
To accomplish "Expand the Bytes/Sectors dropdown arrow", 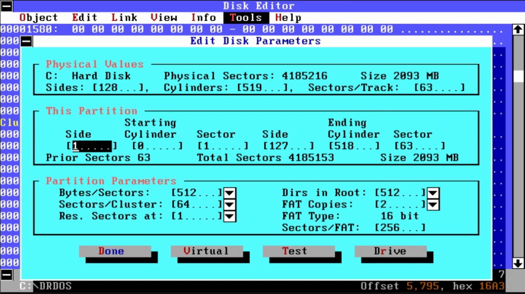I will (x=230, y=193).
